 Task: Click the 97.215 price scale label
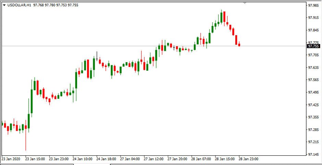pyautogui.click(x=313, y=142)
